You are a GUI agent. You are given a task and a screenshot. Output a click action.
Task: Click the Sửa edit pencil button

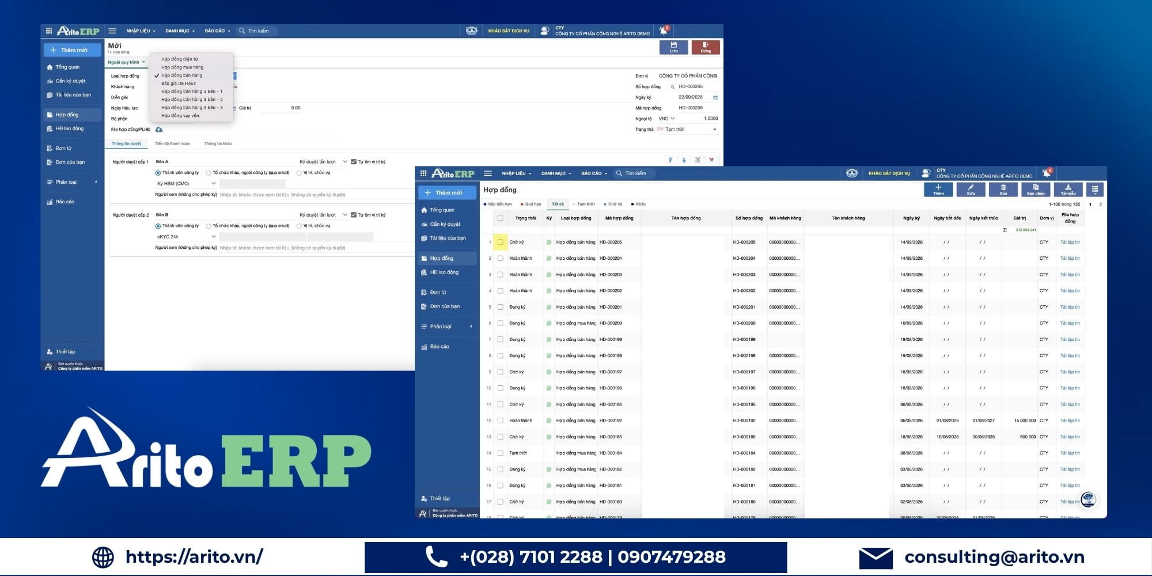coord(971,190)
